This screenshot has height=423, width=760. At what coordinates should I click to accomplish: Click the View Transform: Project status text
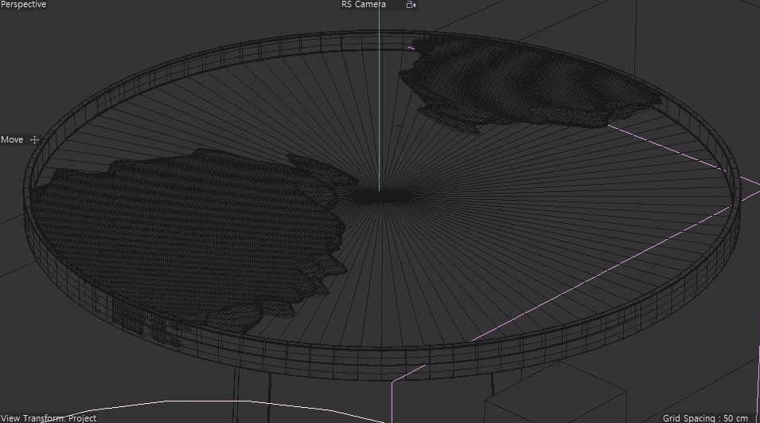pos(49,418)
